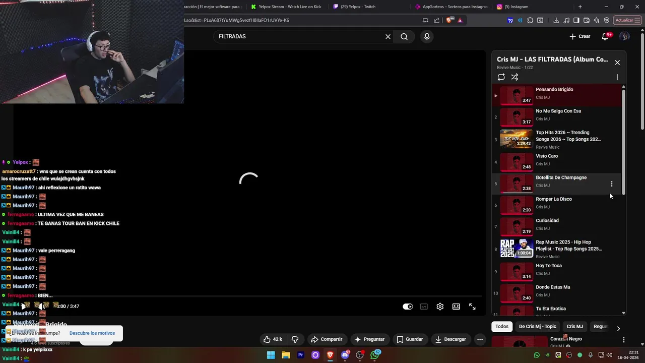The height and width of the screenshot is (363, 645).
Task: Toggle the autoplay switch
Action: click(x=408, y=307)
